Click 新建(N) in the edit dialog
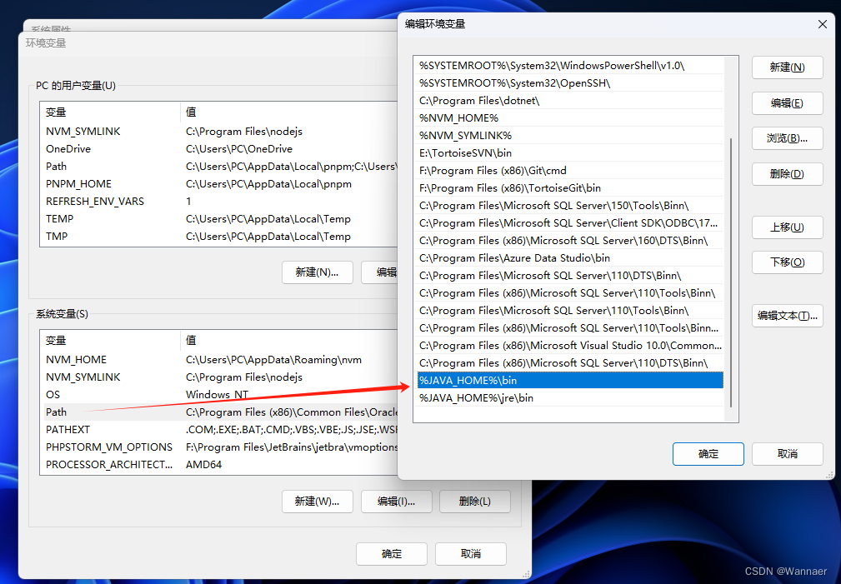The width and height of the screenshot is (841, 584). pyautogui.click(x=788, y=67)
